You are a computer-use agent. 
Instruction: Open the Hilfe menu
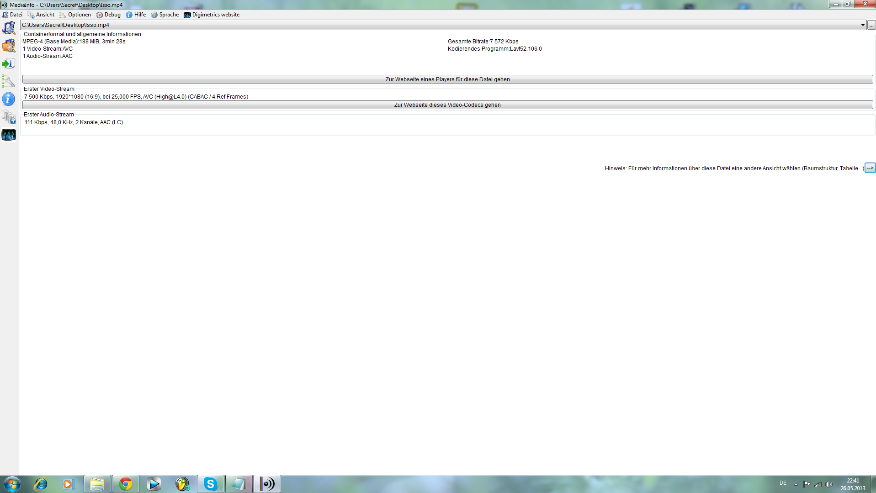[136, 15]
